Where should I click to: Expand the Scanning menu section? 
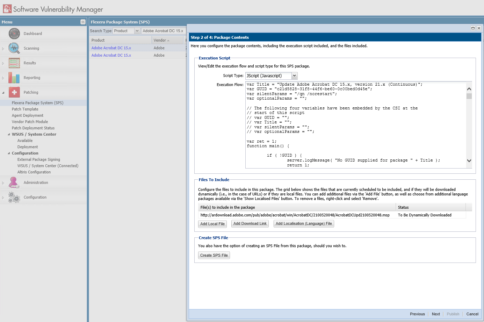click(3, 49)
